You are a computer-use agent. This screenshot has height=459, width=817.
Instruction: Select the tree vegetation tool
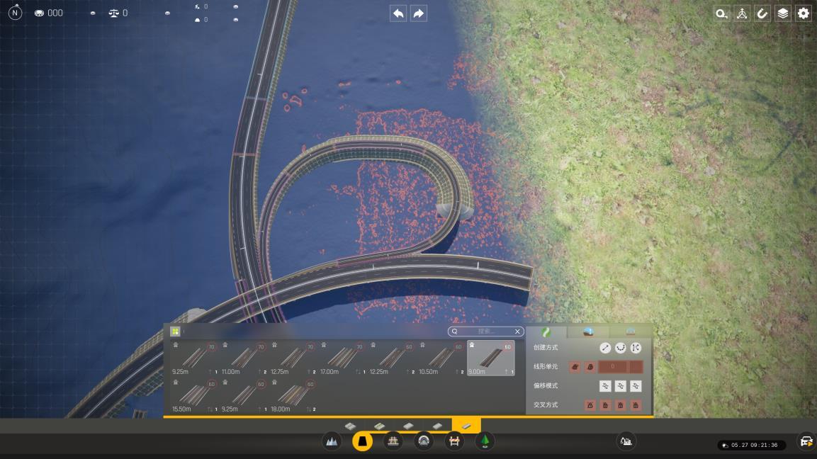click(485, 442)
